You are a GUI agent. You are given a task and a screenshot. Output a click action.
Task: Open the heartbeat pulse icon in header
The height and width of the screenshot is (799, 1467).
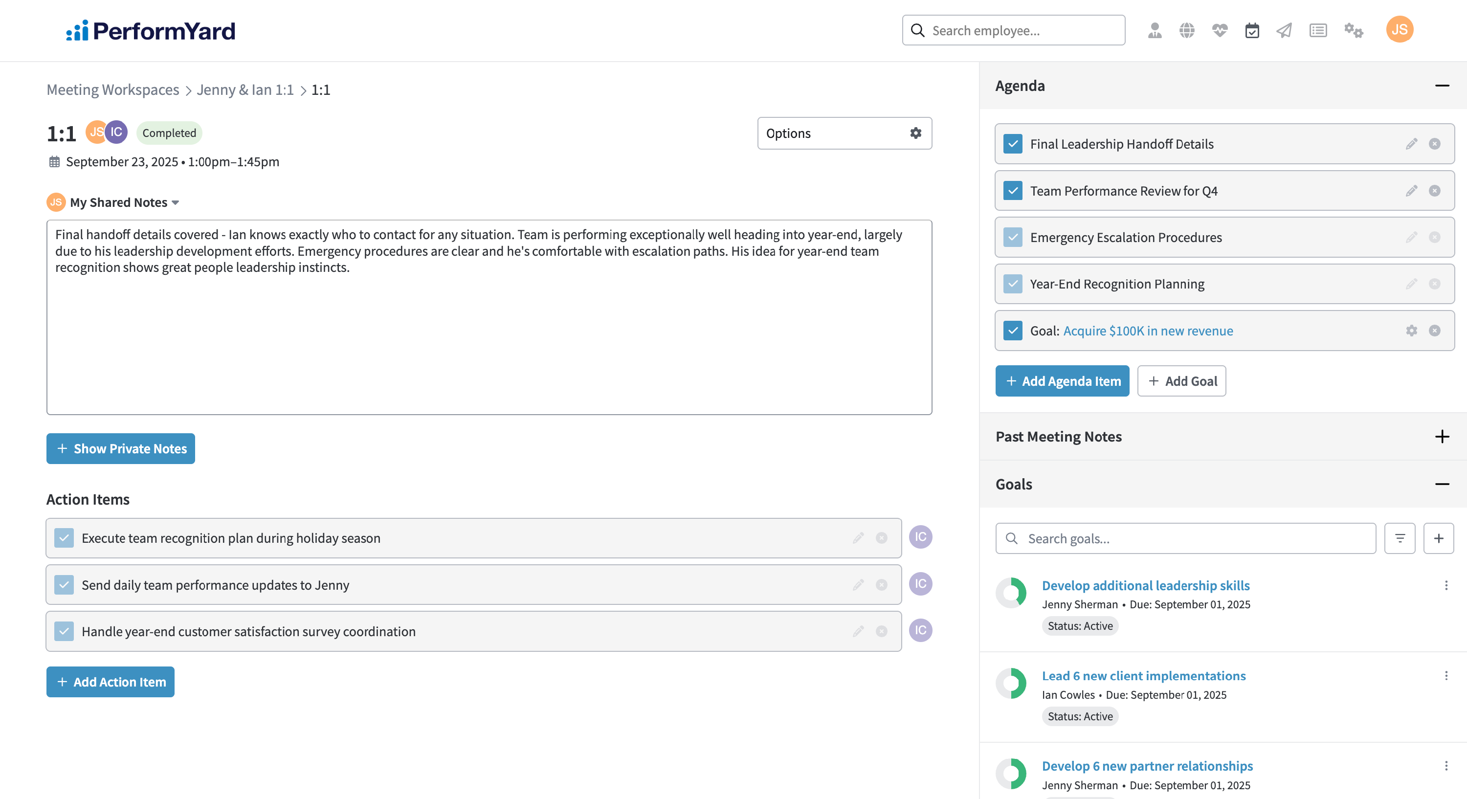[x=1219, y=30]
